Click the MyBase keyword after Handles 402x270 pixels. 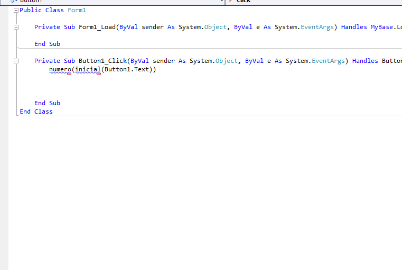(x=381, y=27)
